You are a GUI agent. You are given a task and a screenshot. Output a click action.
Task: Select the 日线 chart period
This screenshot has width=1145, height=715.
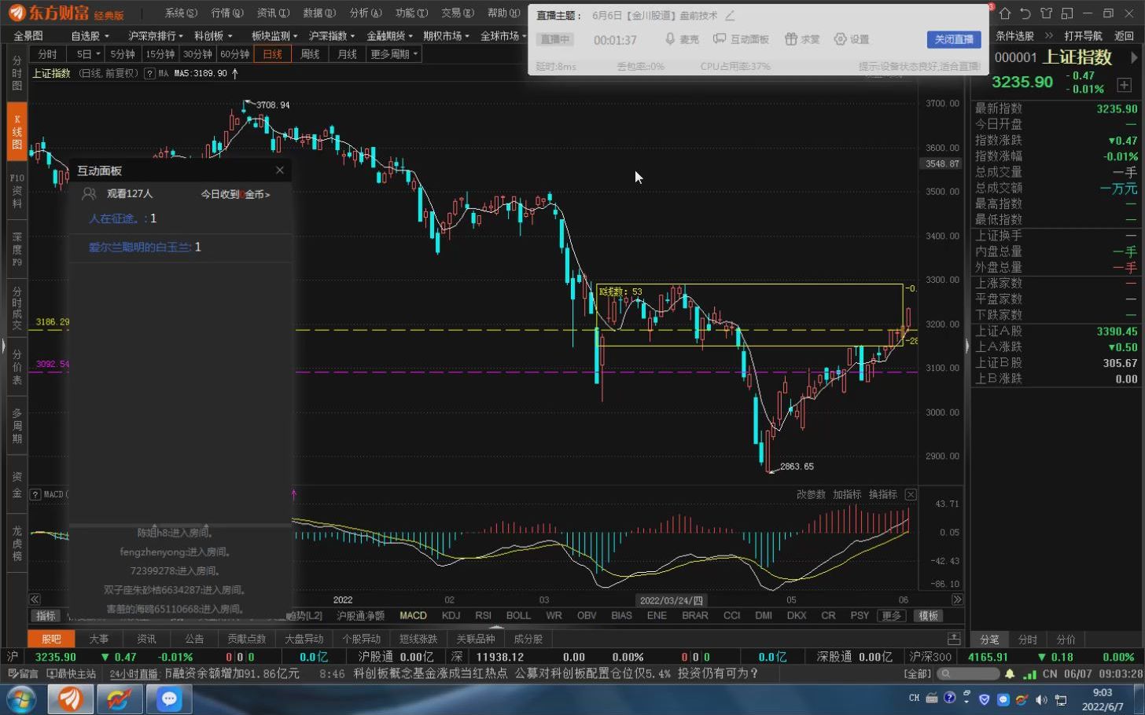272,54
